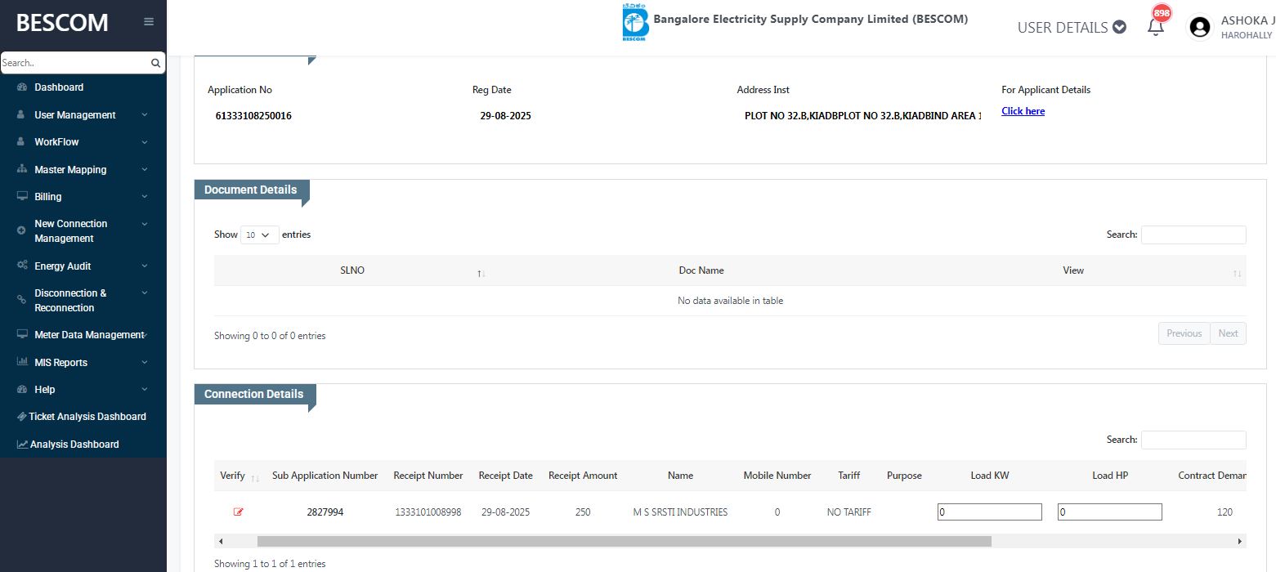Open the Show entries count dropdown
The image size is (1276, 572).
pos(260,235)
